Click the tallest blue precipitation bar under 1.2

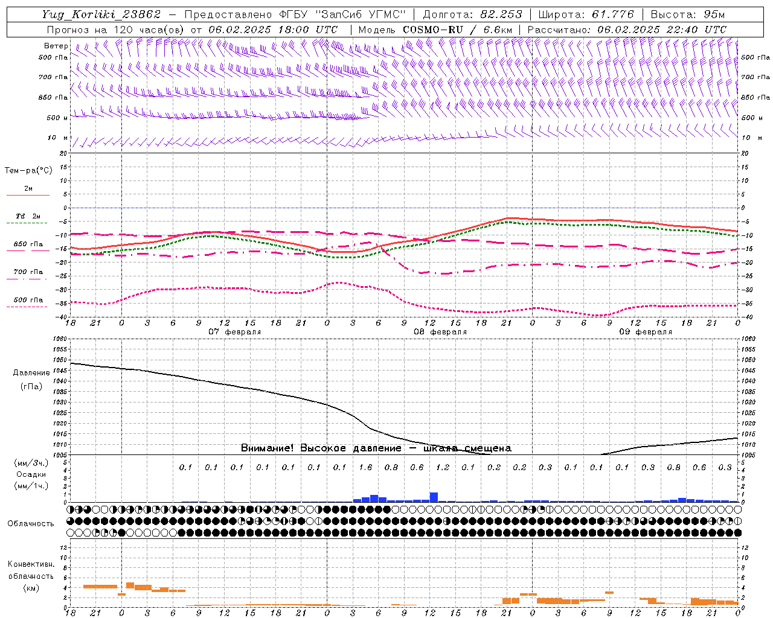tap(434, 497)
